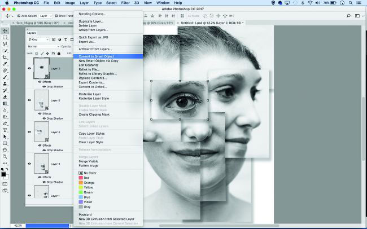The image size is (367, 229).
Task: Click the Layer 4 thumbnail
Action: point(41,131)
